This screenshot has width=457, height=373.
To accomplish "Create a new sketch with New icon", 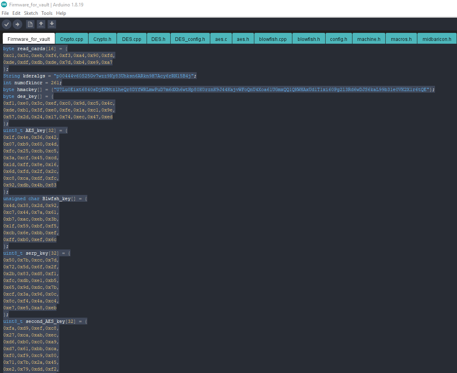I will click(x=30, y=24).
